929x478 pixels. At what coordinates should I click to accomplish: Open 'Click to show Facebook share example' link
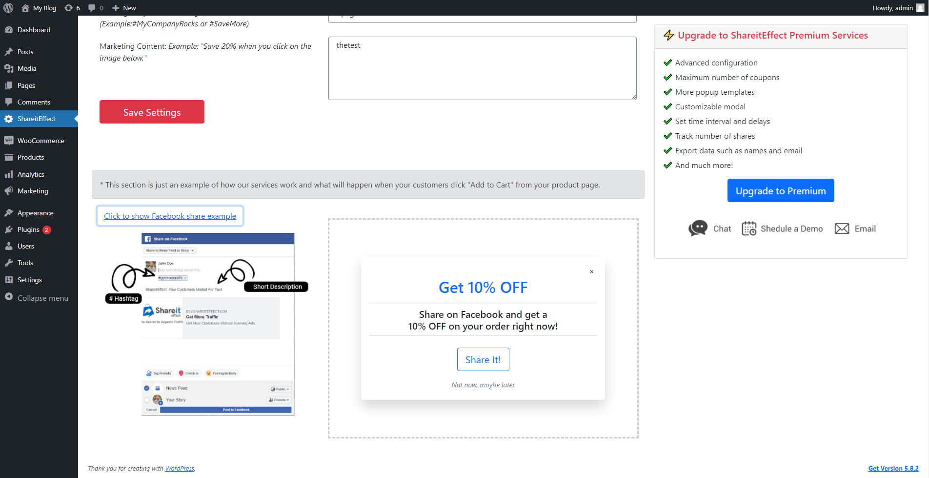[170, 216]
